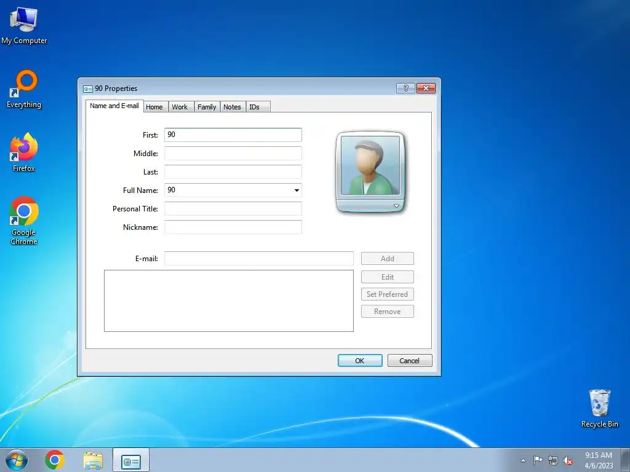Viewport: 630px width, 472px height.
Task: Click network status tray icon
Action: (553, 460)
